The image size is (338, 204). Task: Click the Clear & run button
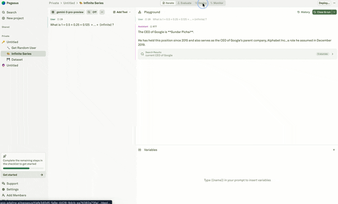click(x=322, y=12)
